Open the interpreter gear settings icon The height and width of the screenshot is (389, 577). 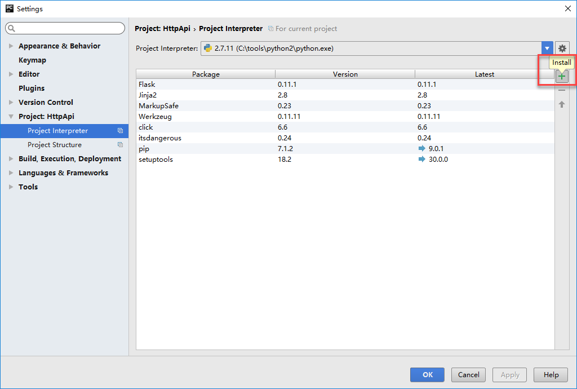[562, 48]
